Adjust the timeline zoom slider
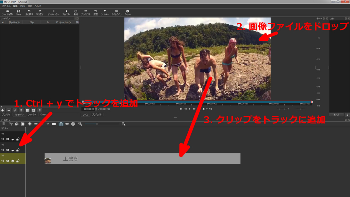This screenshot has width=350, height=197. pyautogui.click(x=102, y=124)
